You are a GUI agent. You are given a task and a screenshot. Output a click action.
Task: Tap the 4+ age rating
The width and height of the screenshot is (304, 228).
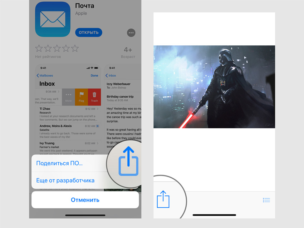128,50
